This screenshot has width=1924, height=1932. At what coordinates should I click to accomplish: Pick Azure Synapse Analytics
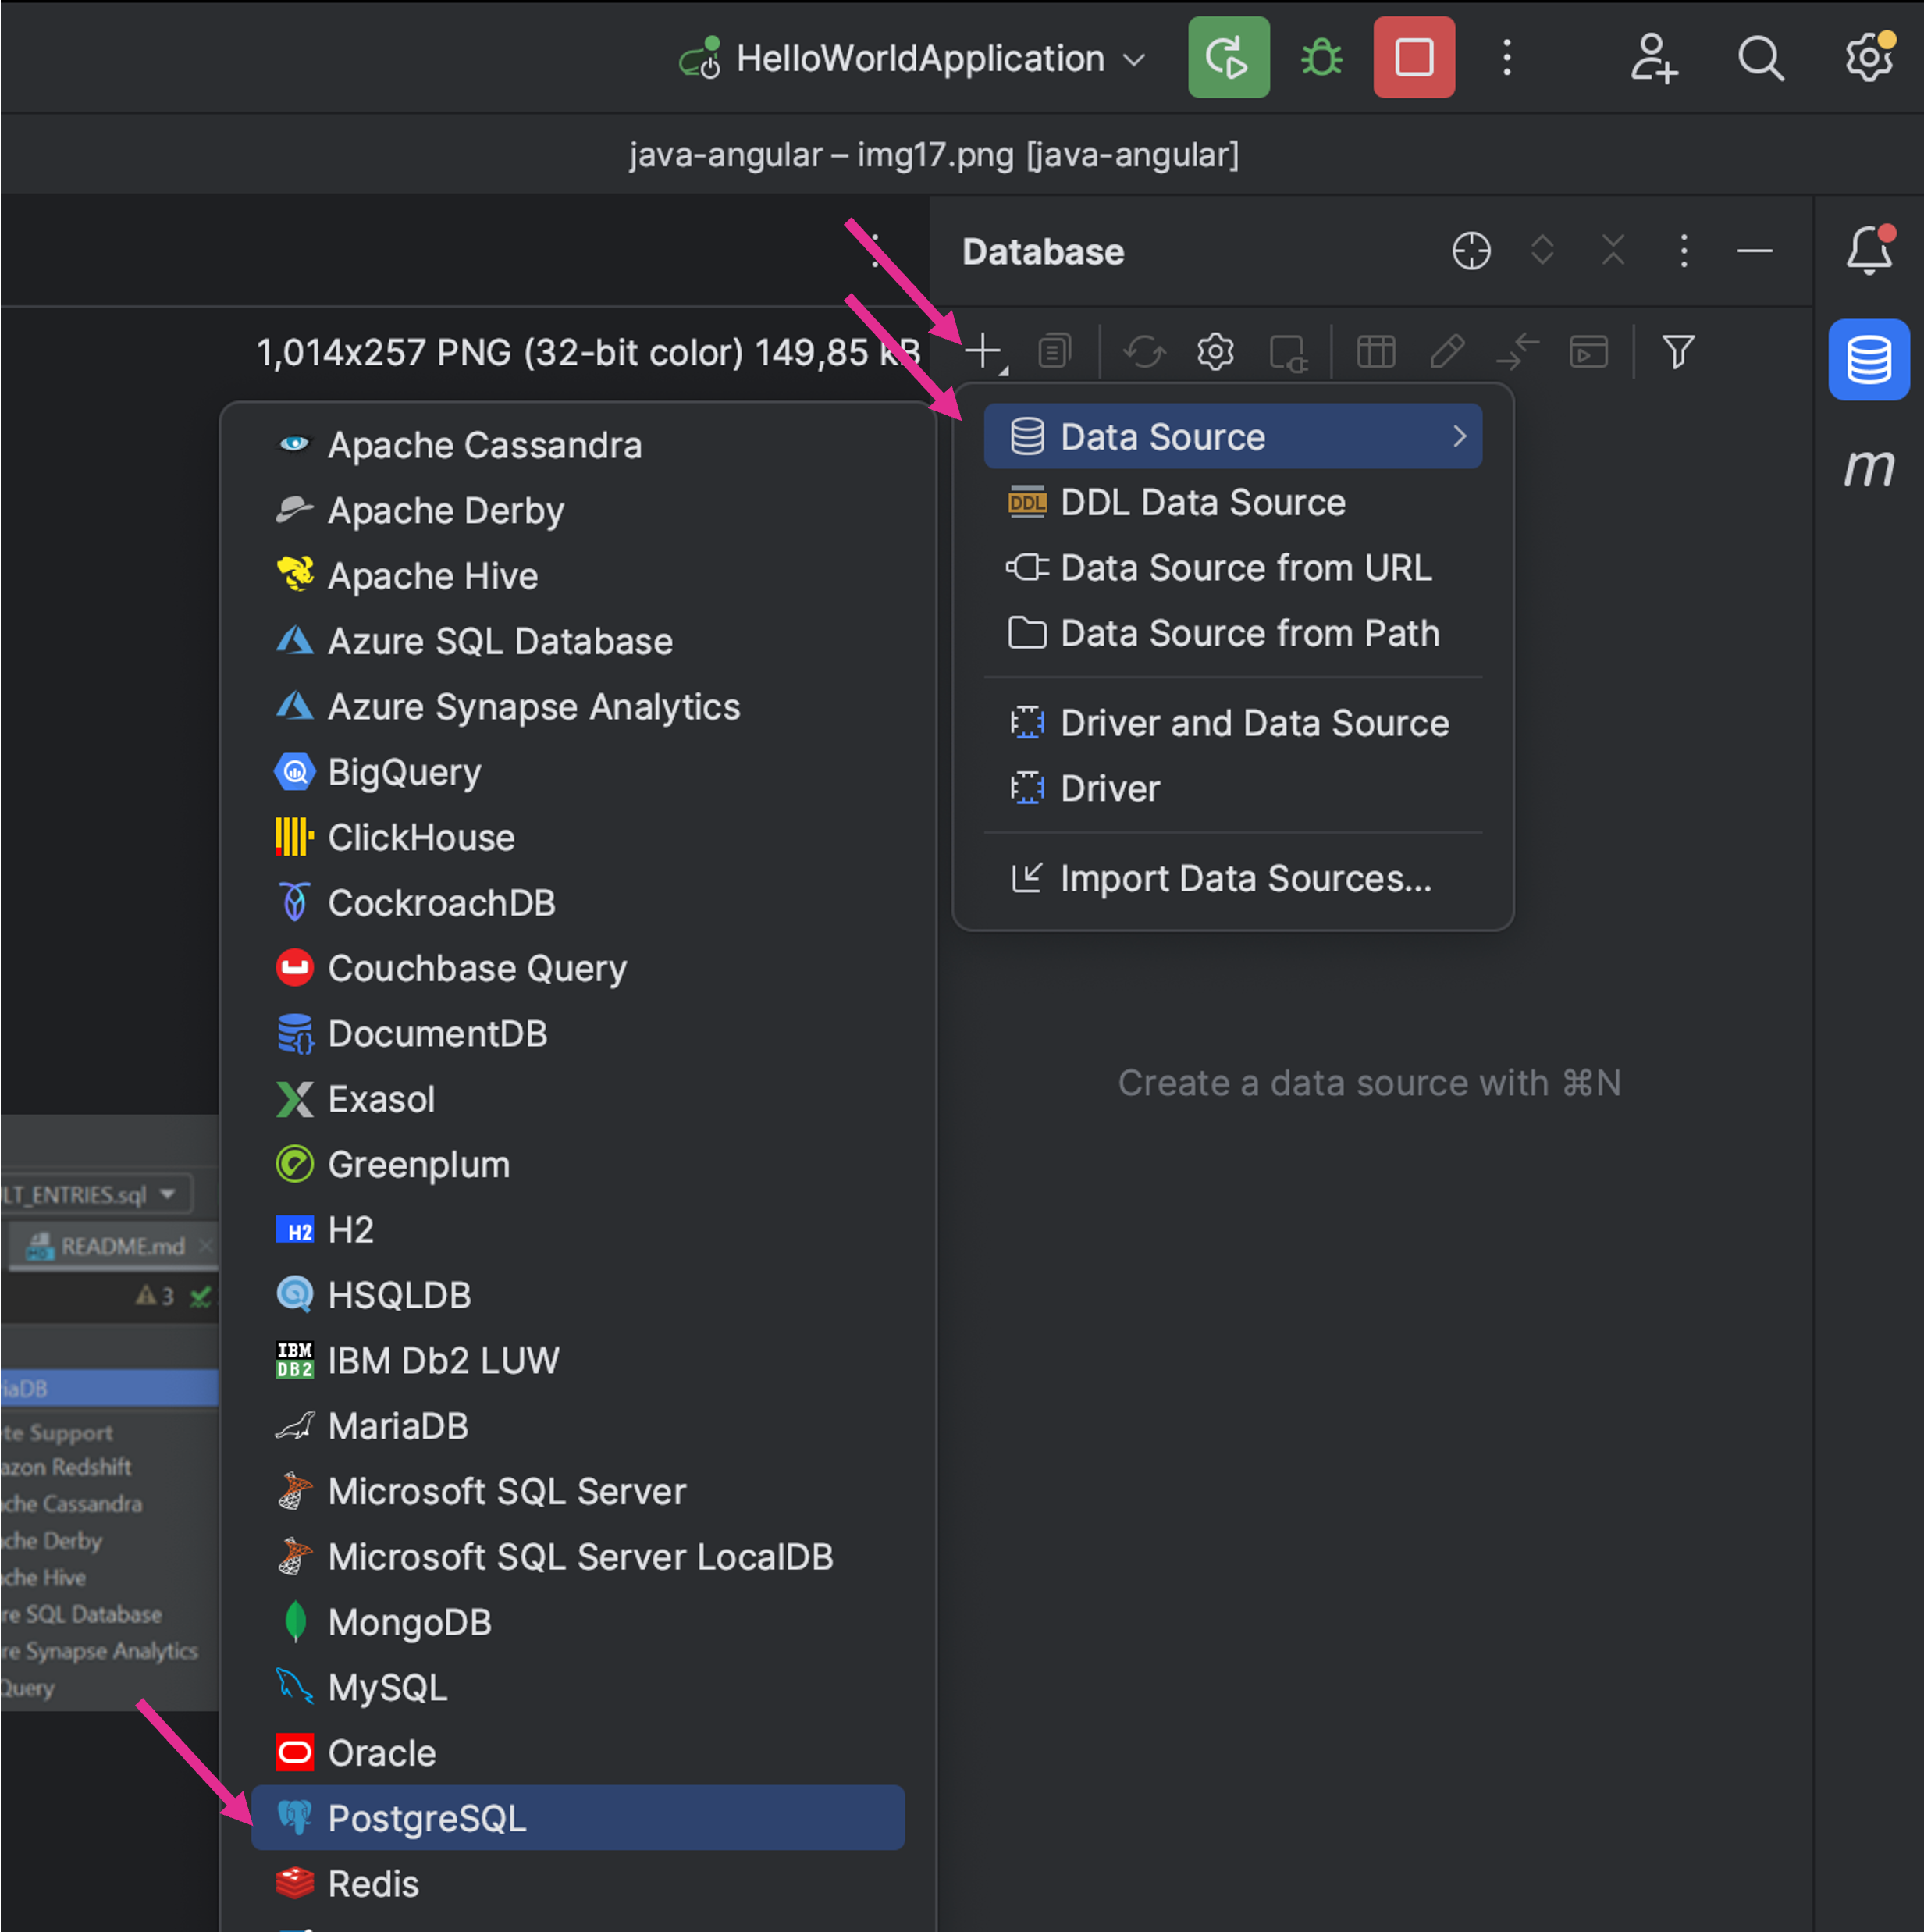(578, 707)
